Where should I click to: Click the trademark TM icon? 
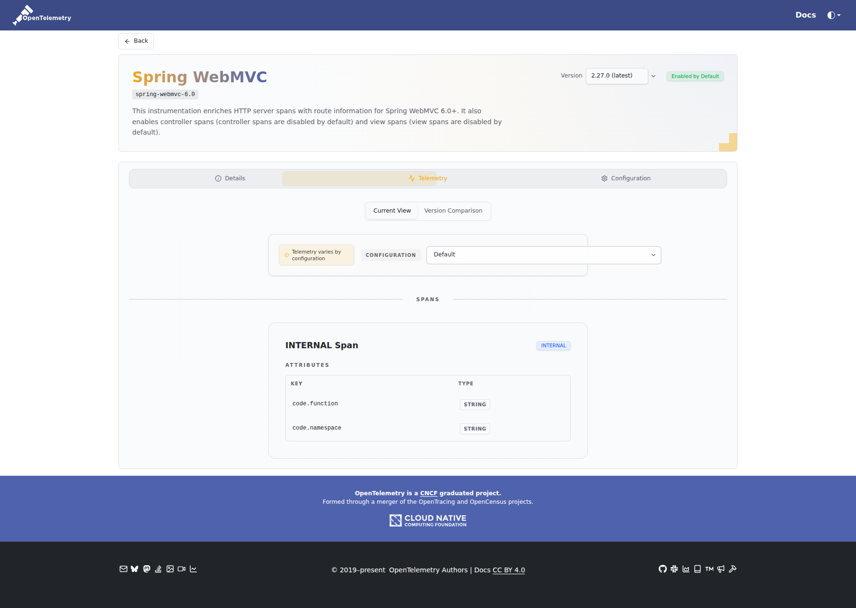pyautogui.click(x=710, y=569)
